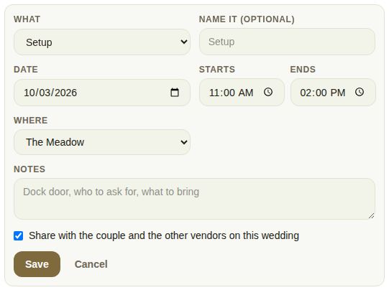Select the hour 11 in Starts time
Viewport: 389px width, 290px height.
tap(214, 93)
